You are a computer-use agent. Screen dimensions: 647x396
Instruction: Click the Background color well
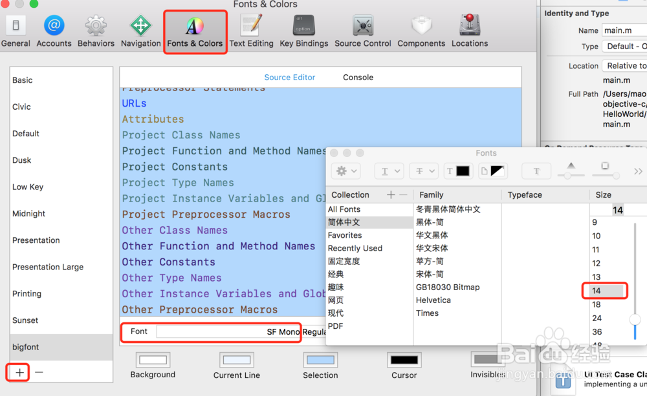coord(153,360)
